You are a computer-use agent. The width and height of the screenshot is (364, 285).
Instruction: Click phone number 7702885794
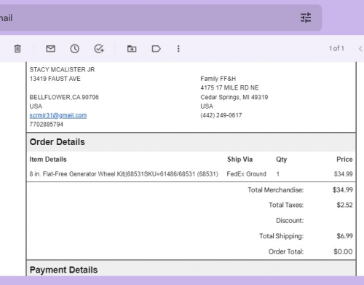[x=47, y=125]
